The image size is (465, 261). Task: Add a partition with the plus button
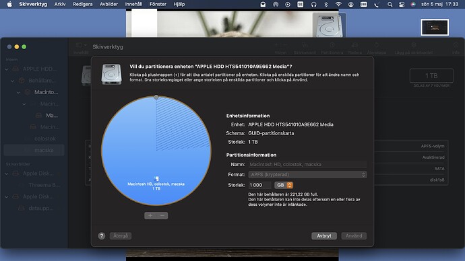[x=150, y=216]
